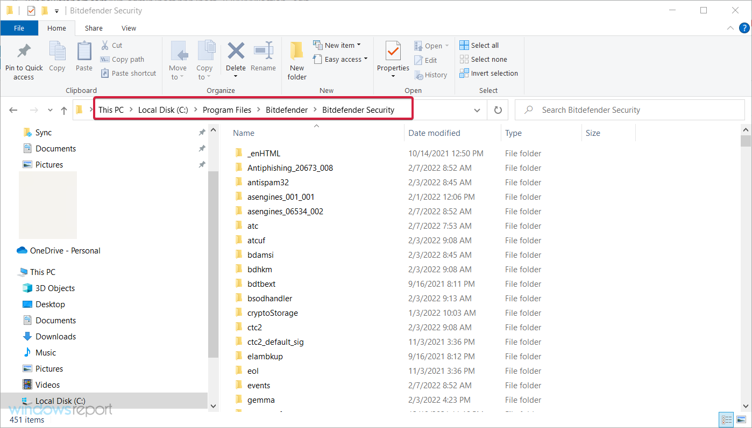Cut the selected item with the scissors

pos(112,45)
